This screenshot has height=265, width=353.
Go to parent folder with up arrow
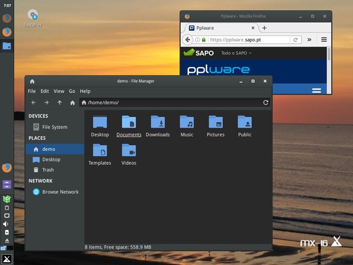[59, 103]
